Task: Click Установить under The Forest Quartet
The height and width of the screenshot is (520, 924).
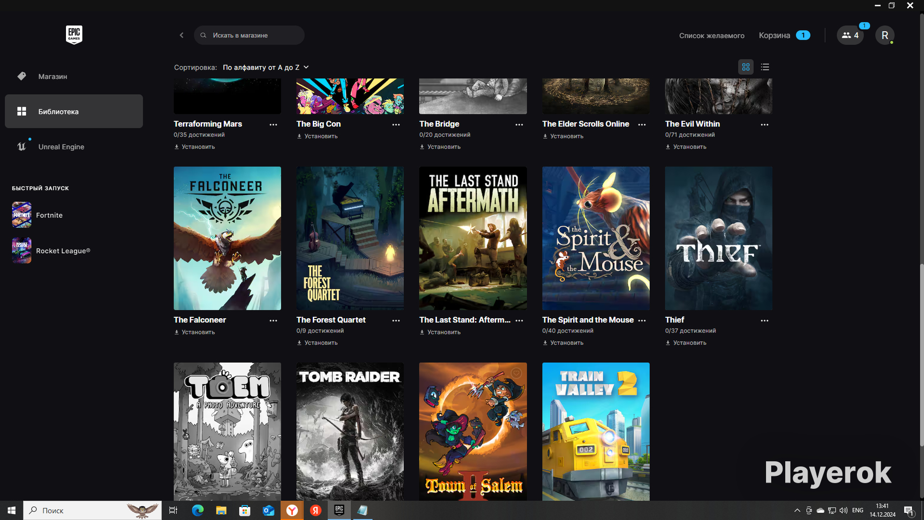Action: [x=317, y=343]
